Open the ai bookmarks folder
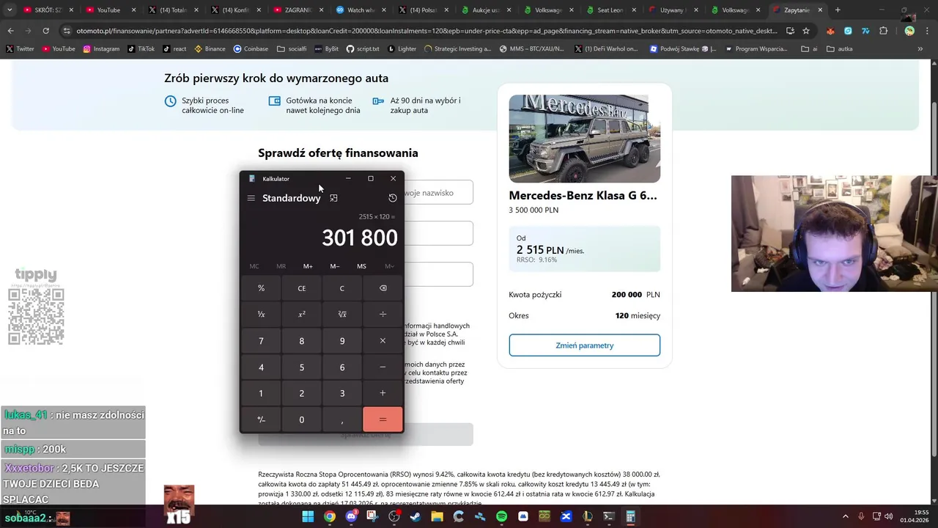Viewport: 938px width, 528px height. click(x=810, y=49)
